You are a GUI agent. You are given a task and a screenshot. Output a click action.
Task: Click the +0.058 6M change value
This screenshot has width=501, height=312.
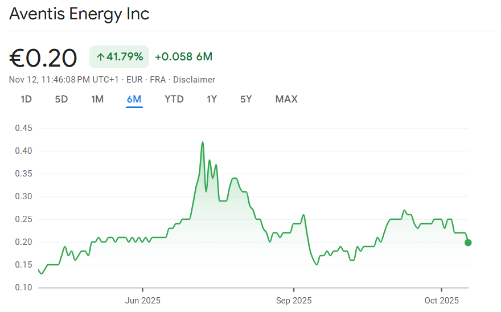click(x=183, y=57)
